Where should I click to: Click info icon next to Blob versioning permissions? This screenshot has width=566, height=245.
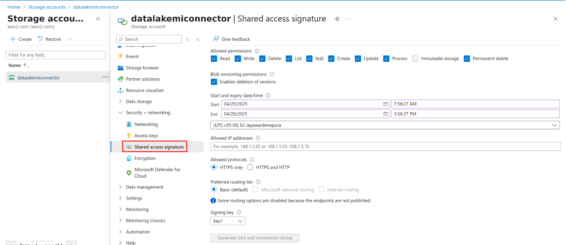[272, 74]
